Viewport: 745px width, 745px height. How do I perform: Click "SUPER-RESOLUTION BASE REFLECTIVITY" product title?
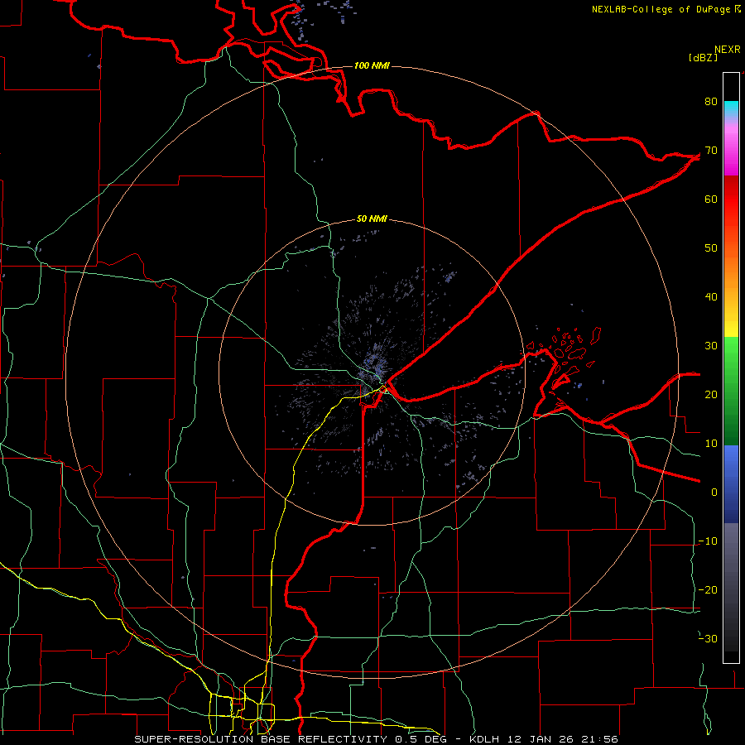point(261,739)
